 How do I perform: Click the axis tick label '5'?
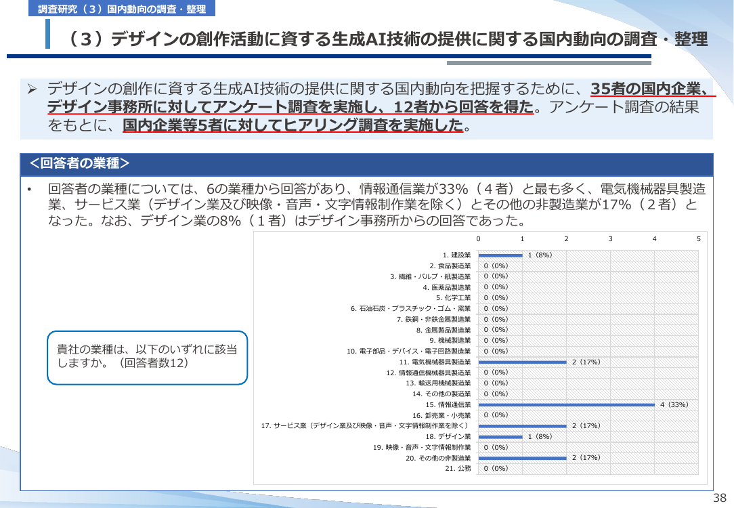[698, 239]
